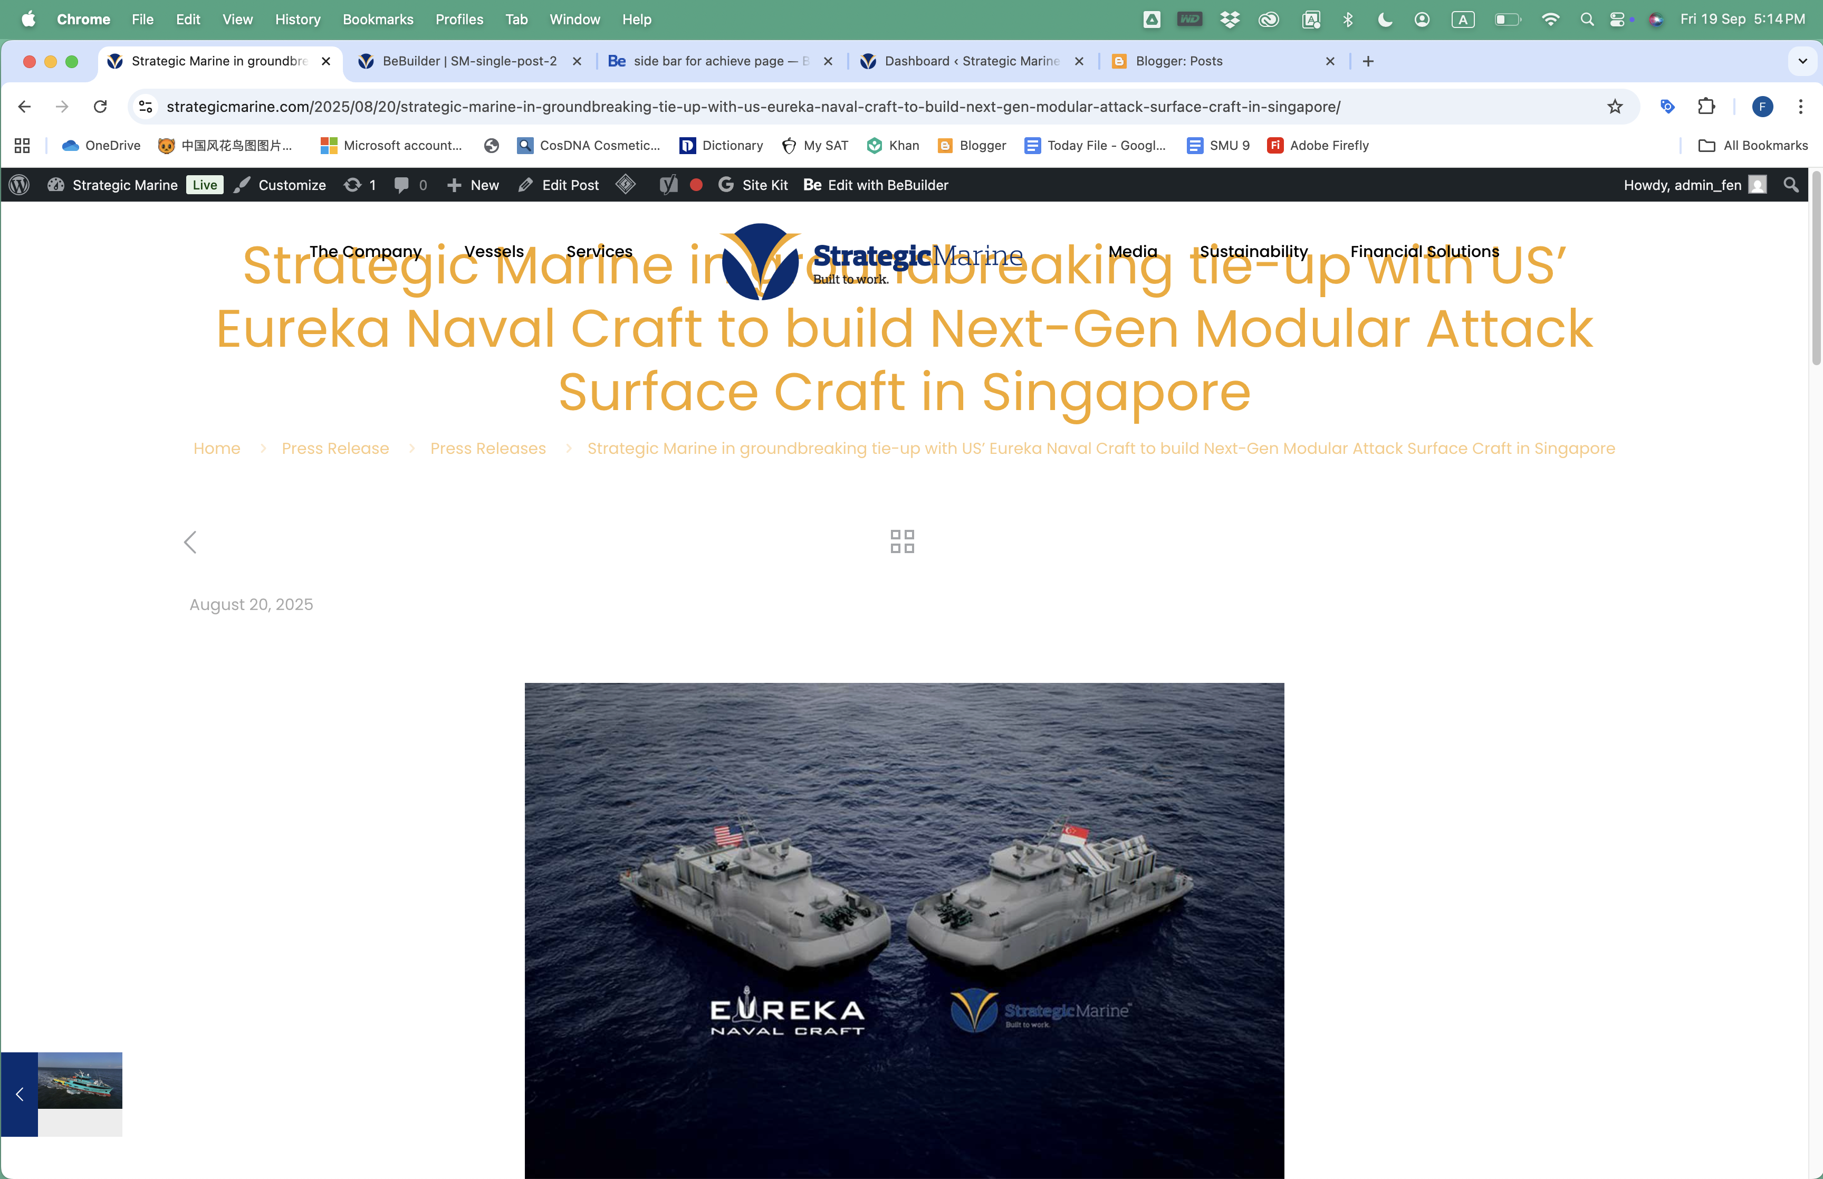Open the Sustainability navigation menu
This screenshot has height=1179, width=1823.
pyautogui.click(x=1253, y=251)
